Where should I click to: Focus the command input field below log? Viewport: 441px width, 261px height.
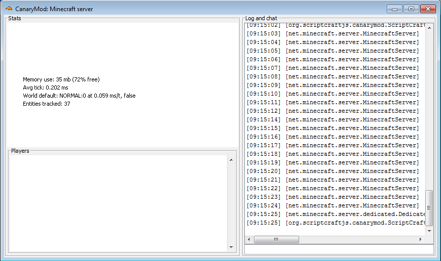tap(339, 249)
